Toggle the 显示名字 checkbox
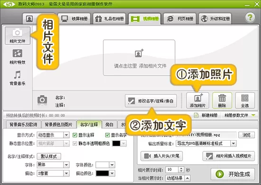 [107, 135]
